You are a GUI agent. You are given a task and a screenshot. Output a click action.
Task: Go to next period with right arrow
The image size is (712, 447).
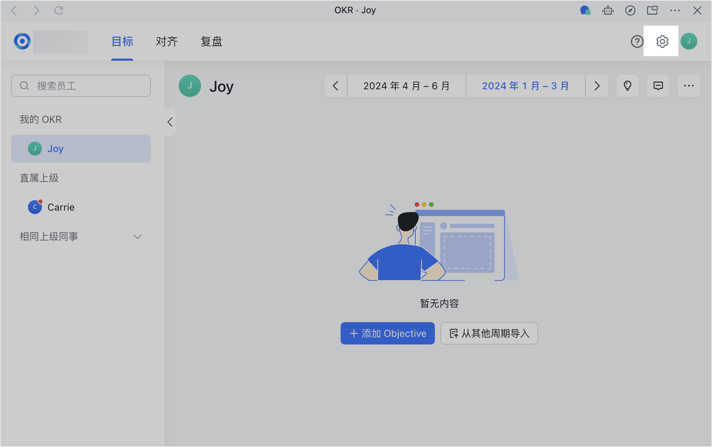point(597,86)
